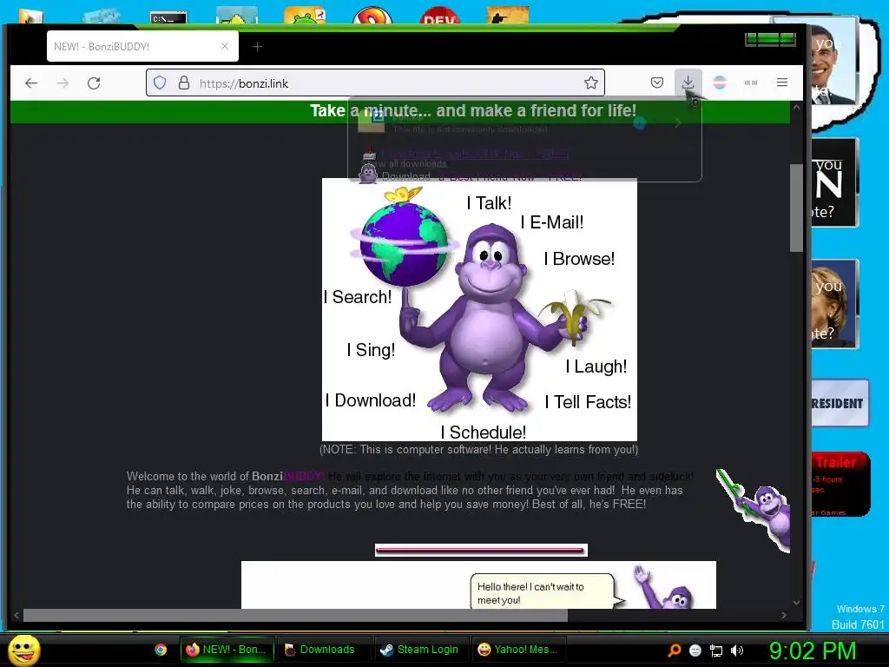The image size is (889, 667).
Task: Go back to the previous page
Action: point(31,83)
